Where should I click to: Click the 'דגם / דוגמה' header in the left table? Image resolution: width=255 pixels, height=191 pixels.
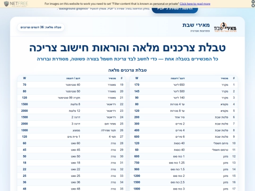pyautogui.click(x=73, y=78)
